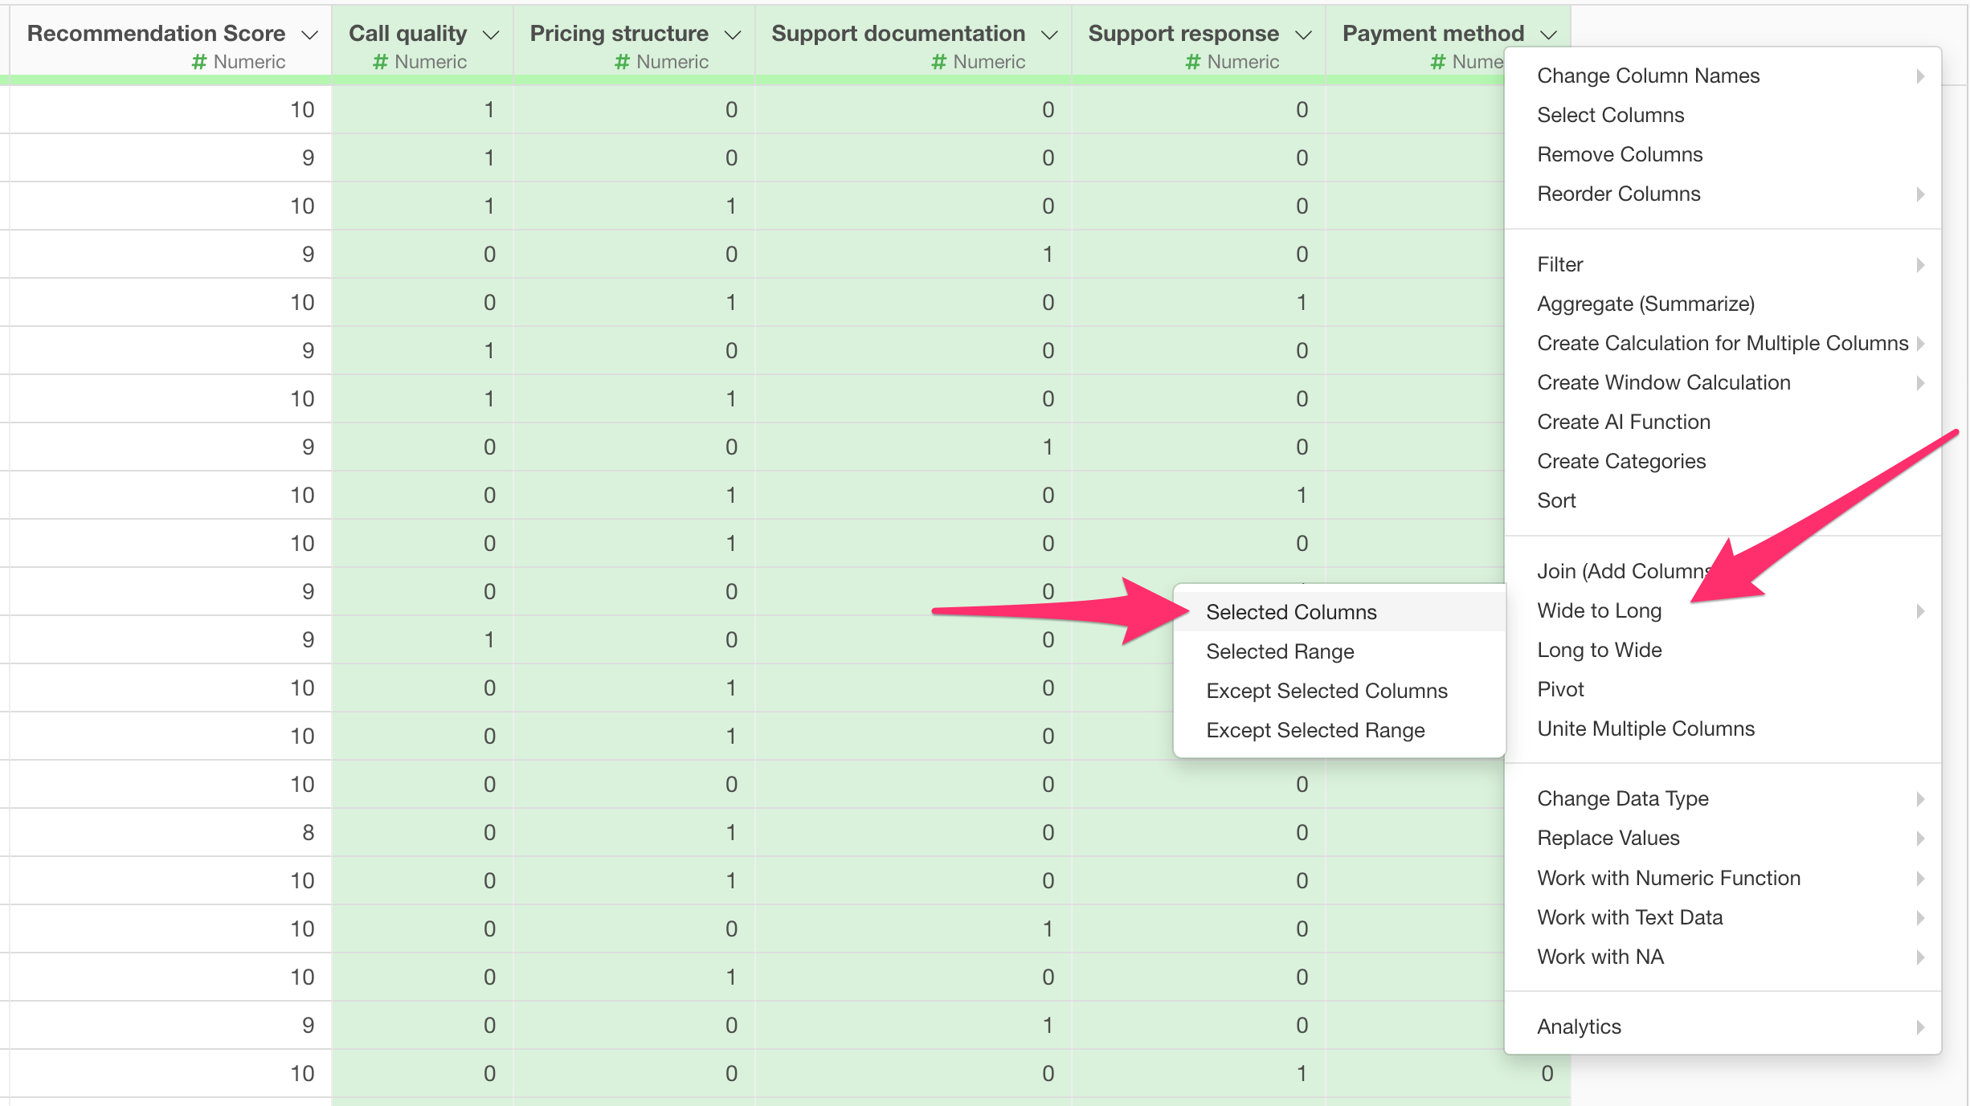Click Payment method column menu chevron
Screen dimensions: 1970x1106
click(1549, 35)
